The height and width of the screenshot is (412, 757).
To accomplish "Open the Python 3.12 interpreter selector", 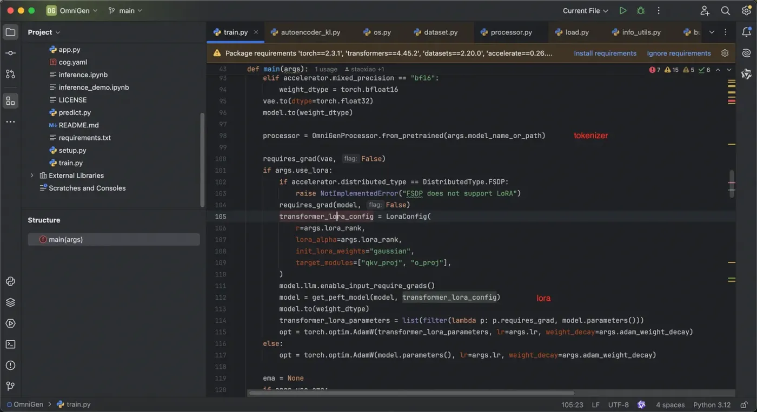I will tap(712, 404).
